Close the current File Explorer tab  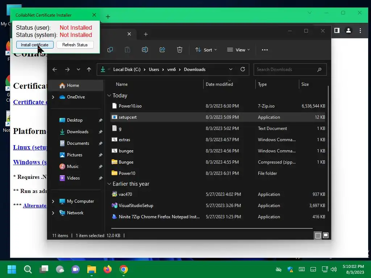129,34
